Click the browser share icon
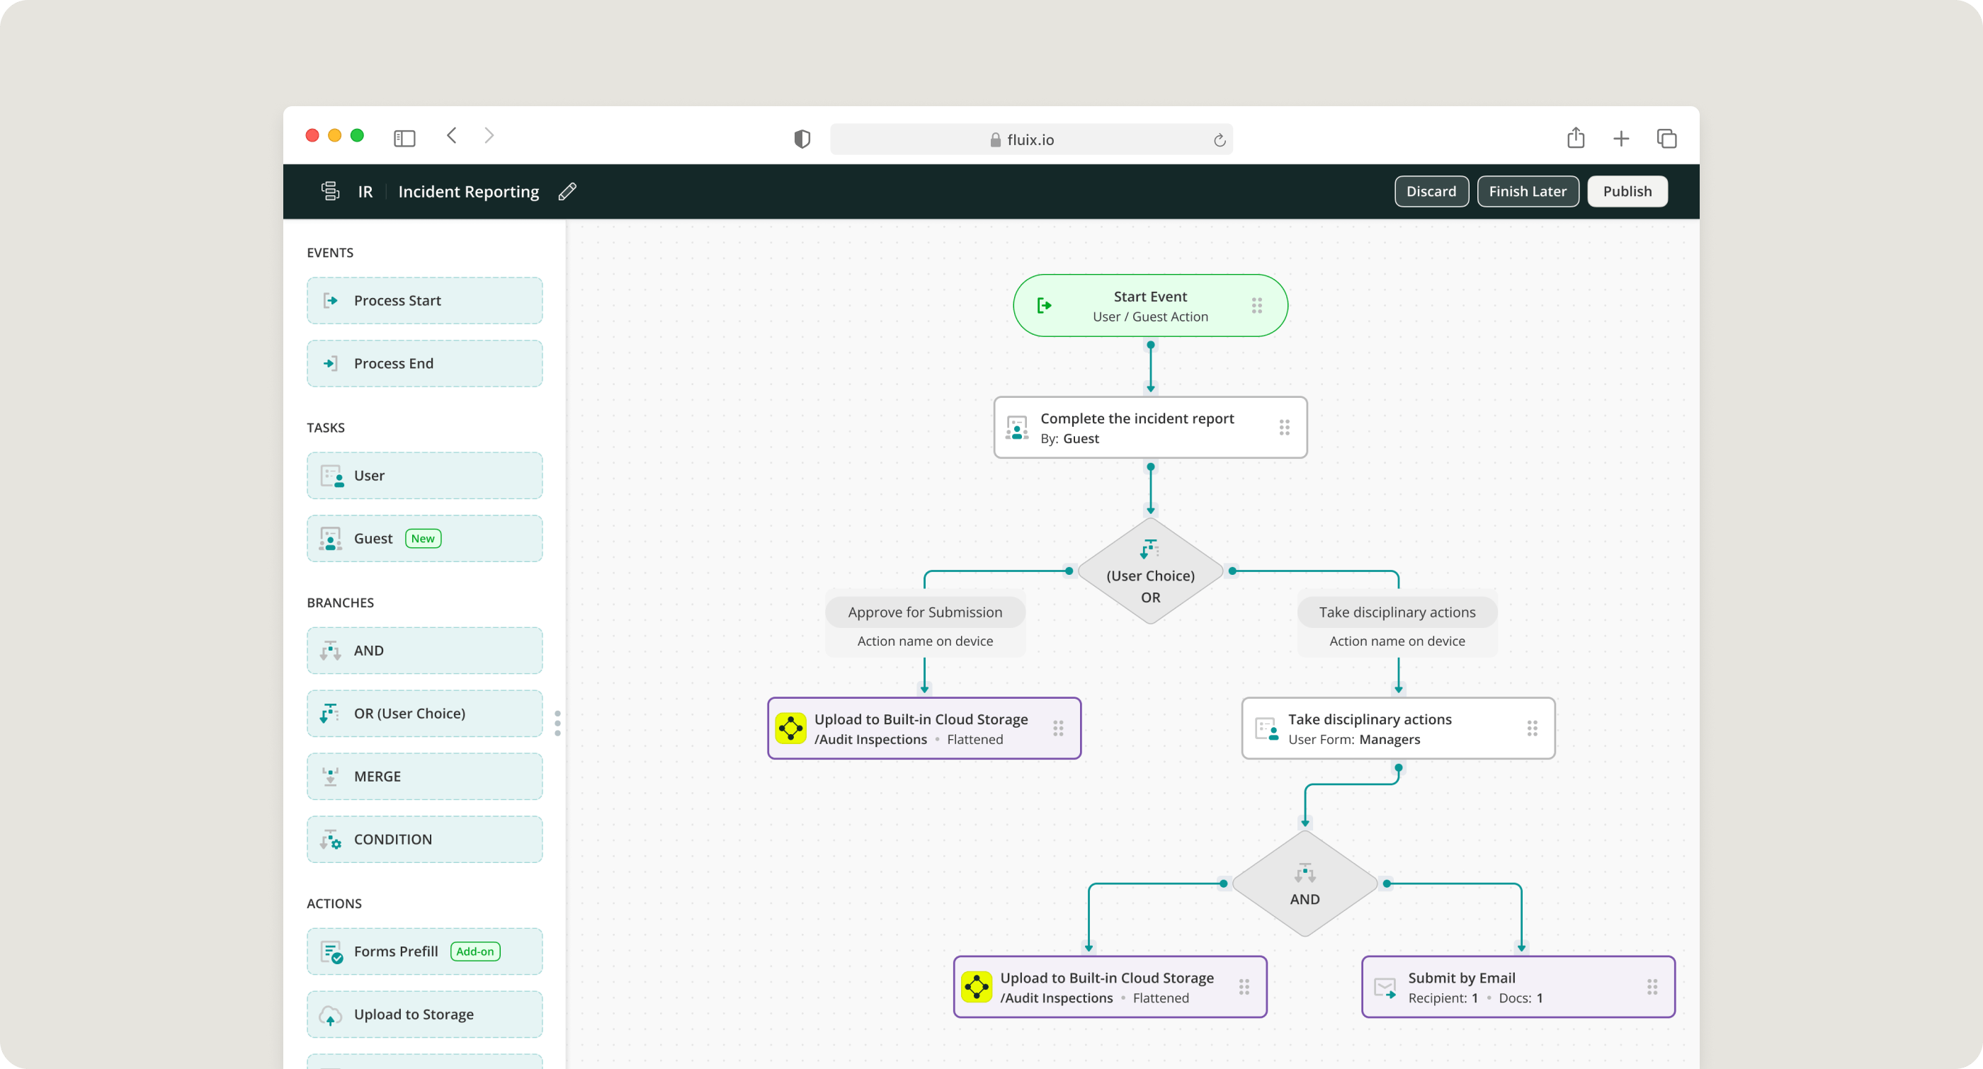 point(1576,139)
